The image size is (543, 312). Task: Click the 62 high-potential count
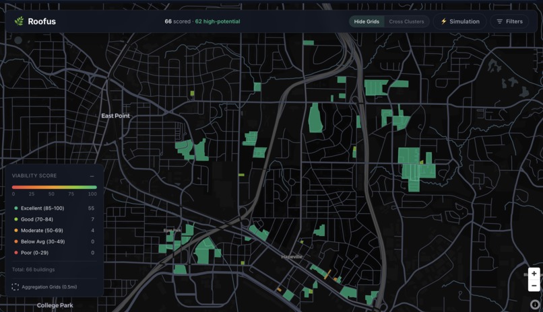[218, 22]
